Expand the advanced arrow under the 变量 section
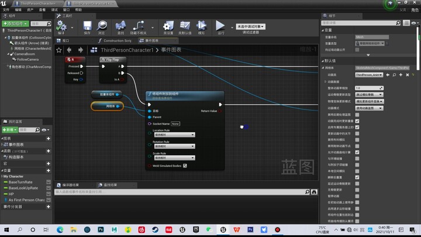The height and width of the screenshot is (237, 421). [x=368, y=55]
